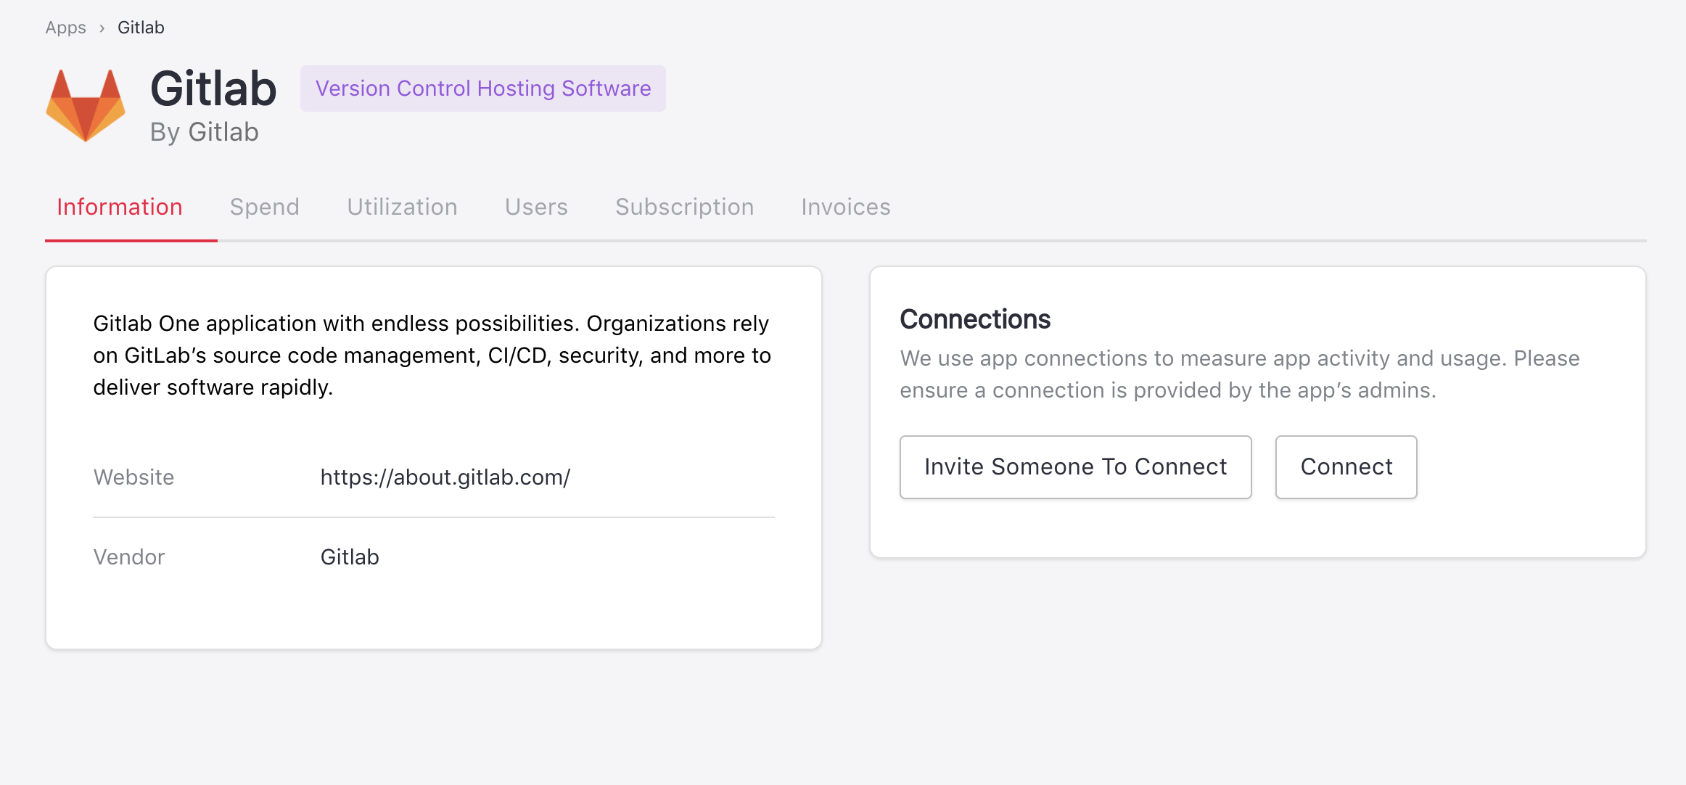Click the By Gitlab subtitle
The width and height of the screenshot is (1686, 785).
pos(204,133)
